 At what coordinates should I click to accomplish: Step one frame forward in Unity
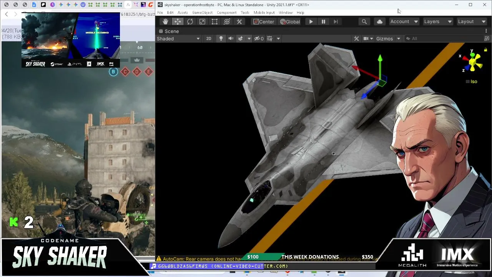coord(336,22)
